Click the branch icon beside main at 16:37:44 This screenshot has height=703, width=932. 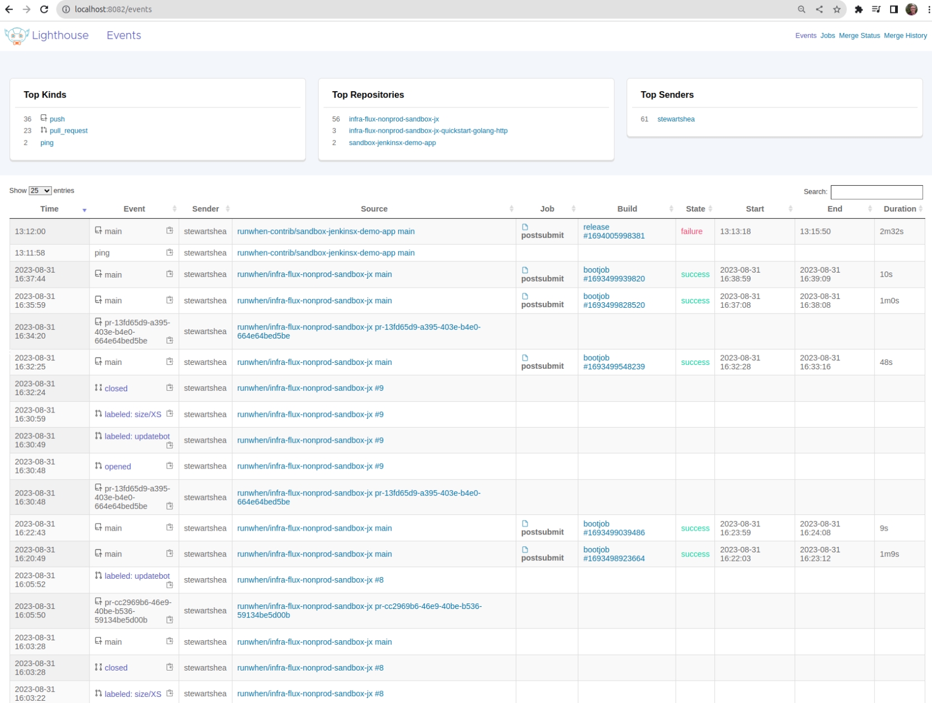tap(98, 274)
